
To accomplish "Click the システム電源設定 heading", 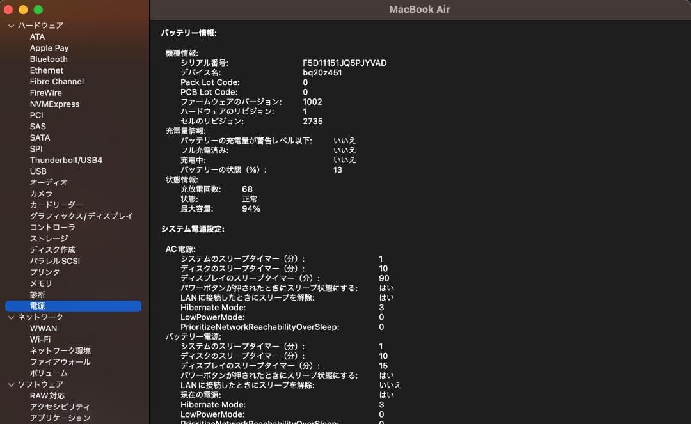I will 193,229.
